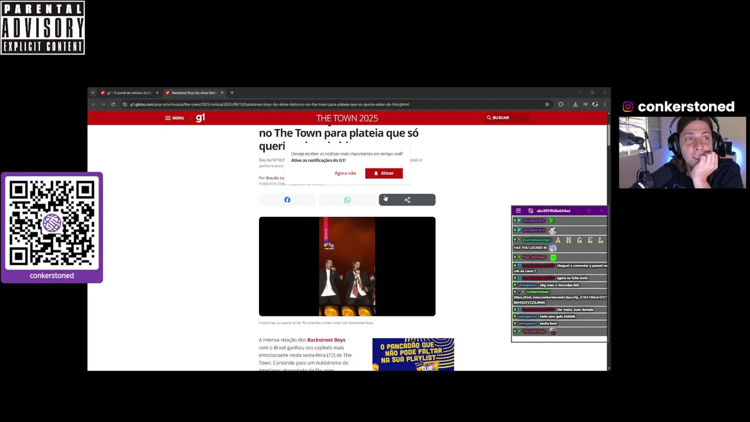Image resolution: width=750 pixels, height=422 pixels.
Task: Select headline 'no The Town para plateia que só'
Action: (339, 133)
